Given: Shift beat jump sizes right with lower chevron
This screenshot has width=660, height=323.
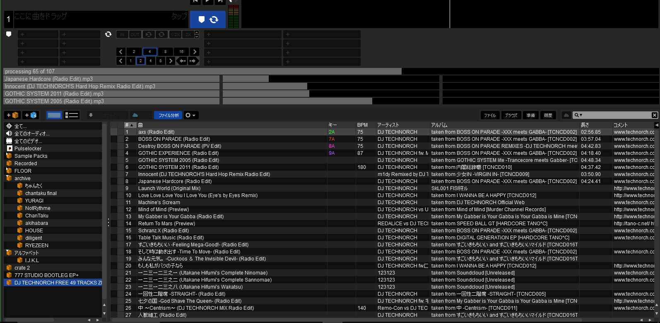Looking at the screenshot, I should click(x=171, y=61).
